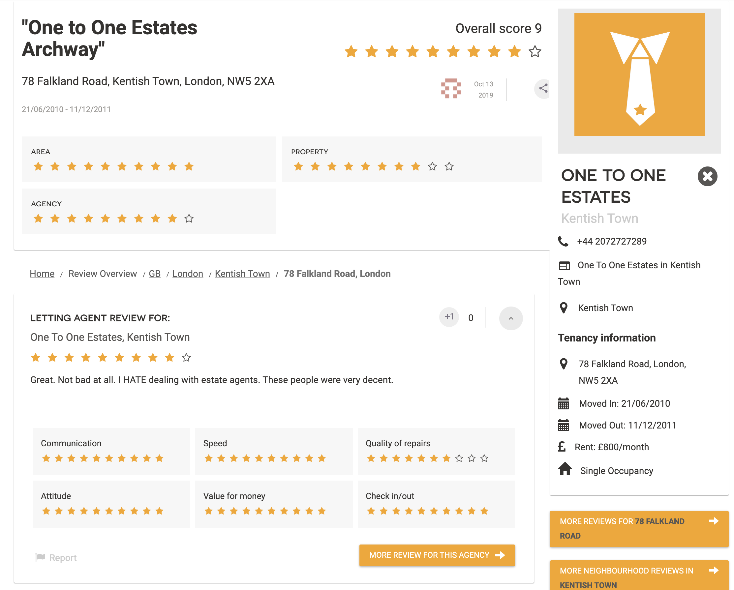Collapse the letting agent review section
The height and width of the screenshot is (590, 734).
tap(510, 318)
